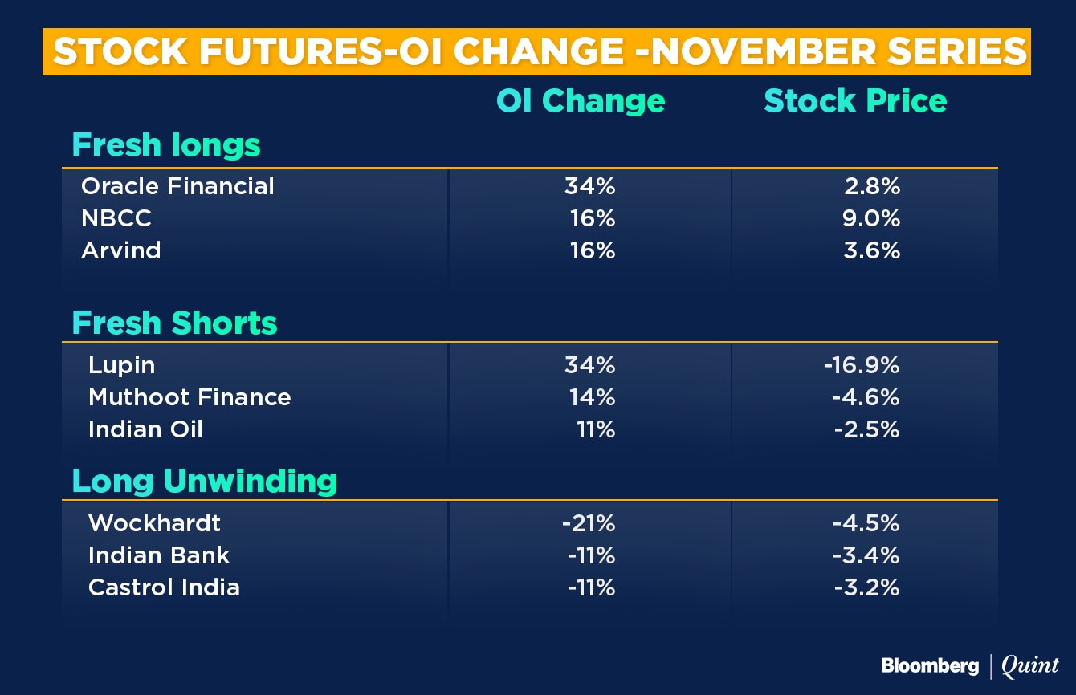Click Lupin's -16.9% stock price value

coord(862,365)
